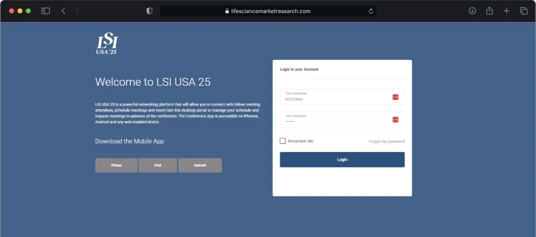Open the Forgot my password link
This screenshot has height=237, width=536.
(x=387, y=142)
